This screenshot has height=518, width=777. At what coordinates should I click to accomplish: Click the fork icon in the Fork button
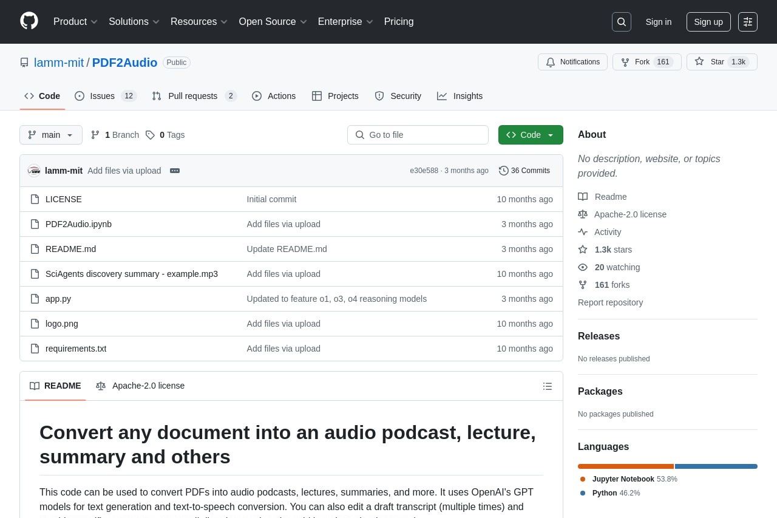(x=625, y=62)
